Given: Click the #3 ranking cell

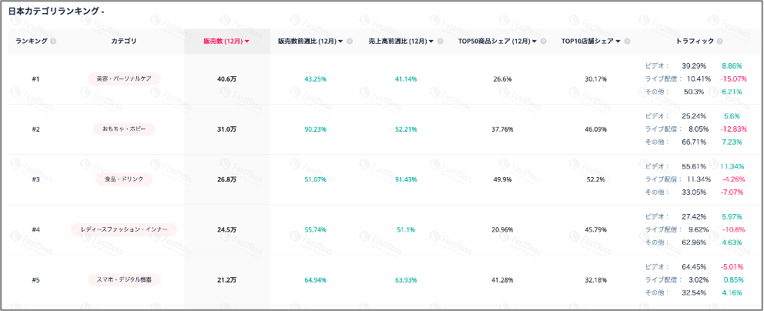Looking at the screenshot, I should (x=35, y=179).
